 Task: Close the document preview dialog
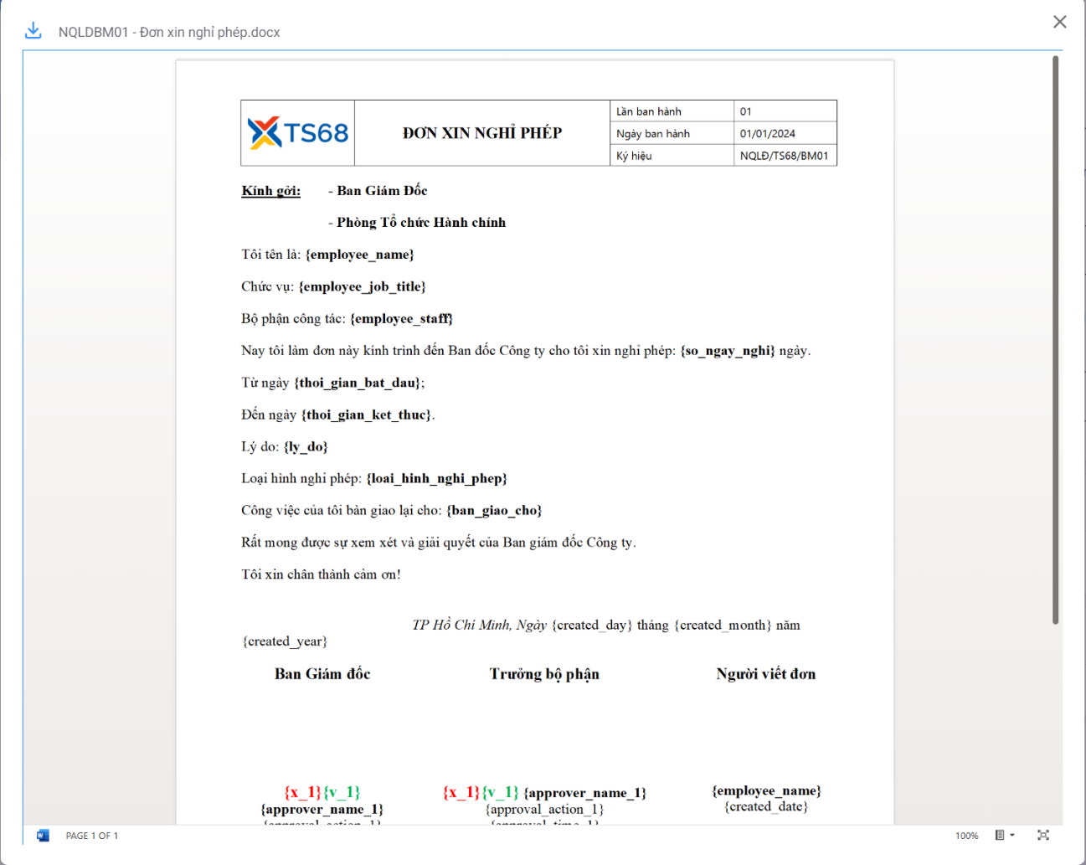pyautogui.click(x=1059, y=22)
